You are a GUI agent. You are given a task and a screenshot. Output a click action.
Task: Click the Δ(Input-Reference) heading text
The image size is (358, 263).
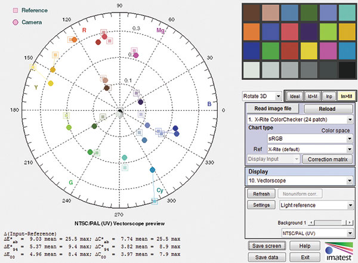pyautogui.click(x=30, y=234)
